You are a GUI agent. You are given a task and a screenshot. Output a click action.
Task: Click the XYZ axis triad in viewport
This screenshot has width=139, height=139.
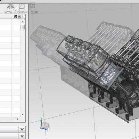coord(44,124)
